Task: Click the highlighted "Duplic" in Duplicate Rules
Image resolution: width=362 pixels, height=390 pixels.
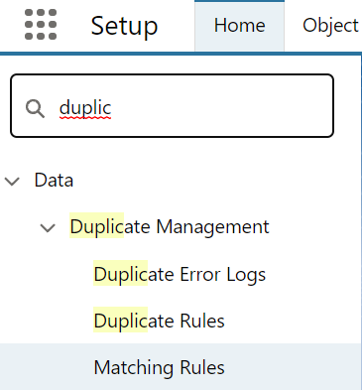Action: click(120, 320)
